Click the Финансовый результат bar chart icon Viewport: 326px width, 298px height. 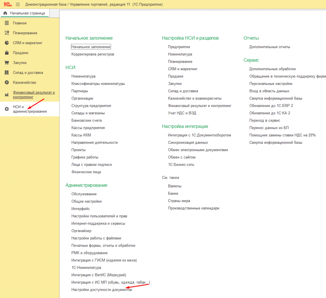pos(7,95)
